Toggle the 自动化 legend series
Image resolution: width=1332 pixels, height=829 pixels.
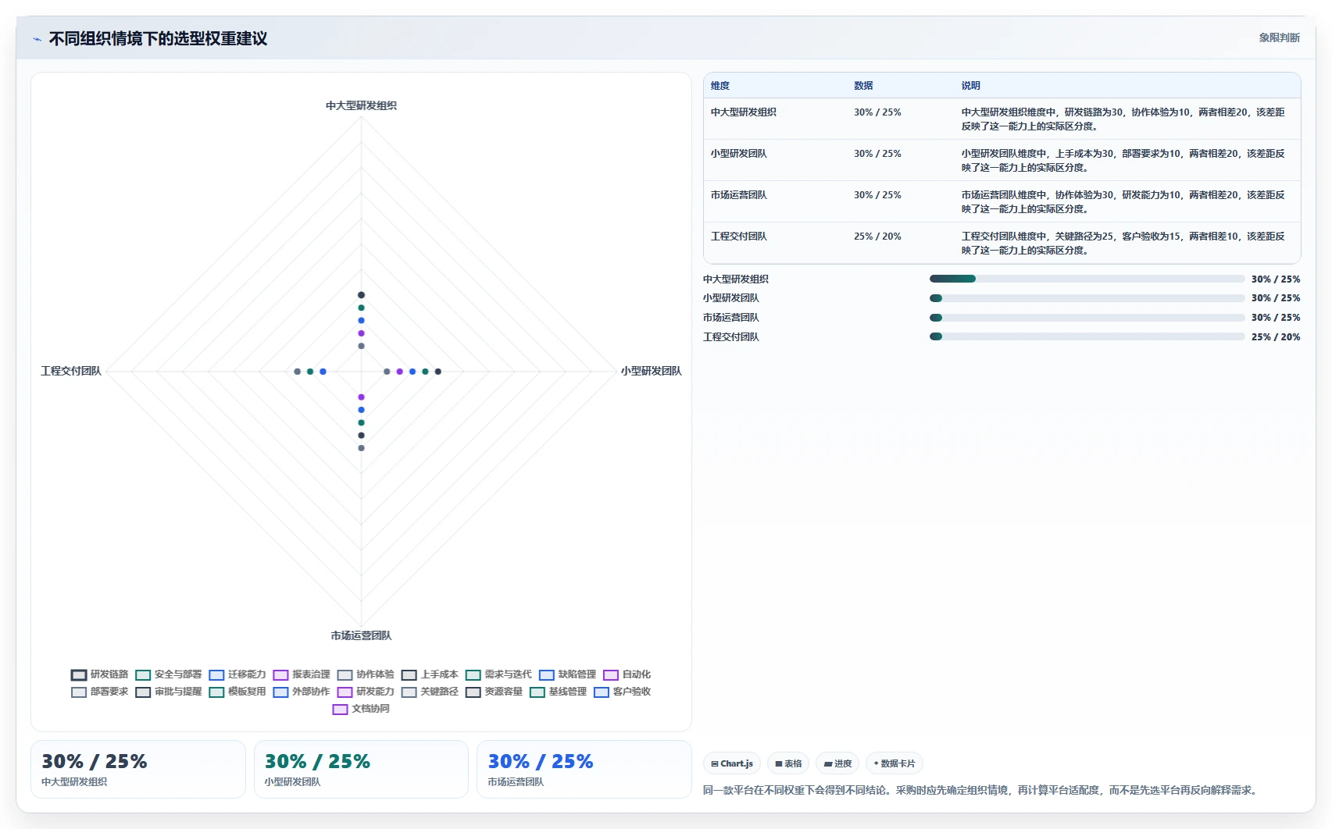(x=627, y=674)
